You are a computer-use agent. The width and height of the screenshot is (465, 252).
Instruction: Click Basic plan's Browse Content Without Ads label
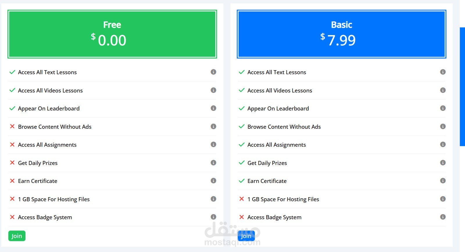(284, 127)
